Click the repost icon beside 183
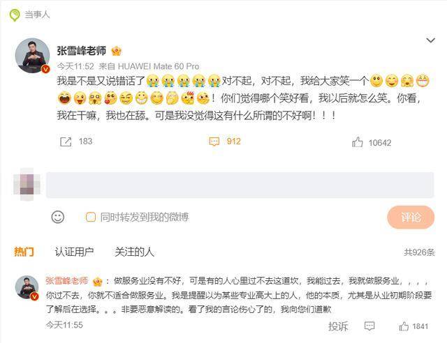 pos(66,142)
